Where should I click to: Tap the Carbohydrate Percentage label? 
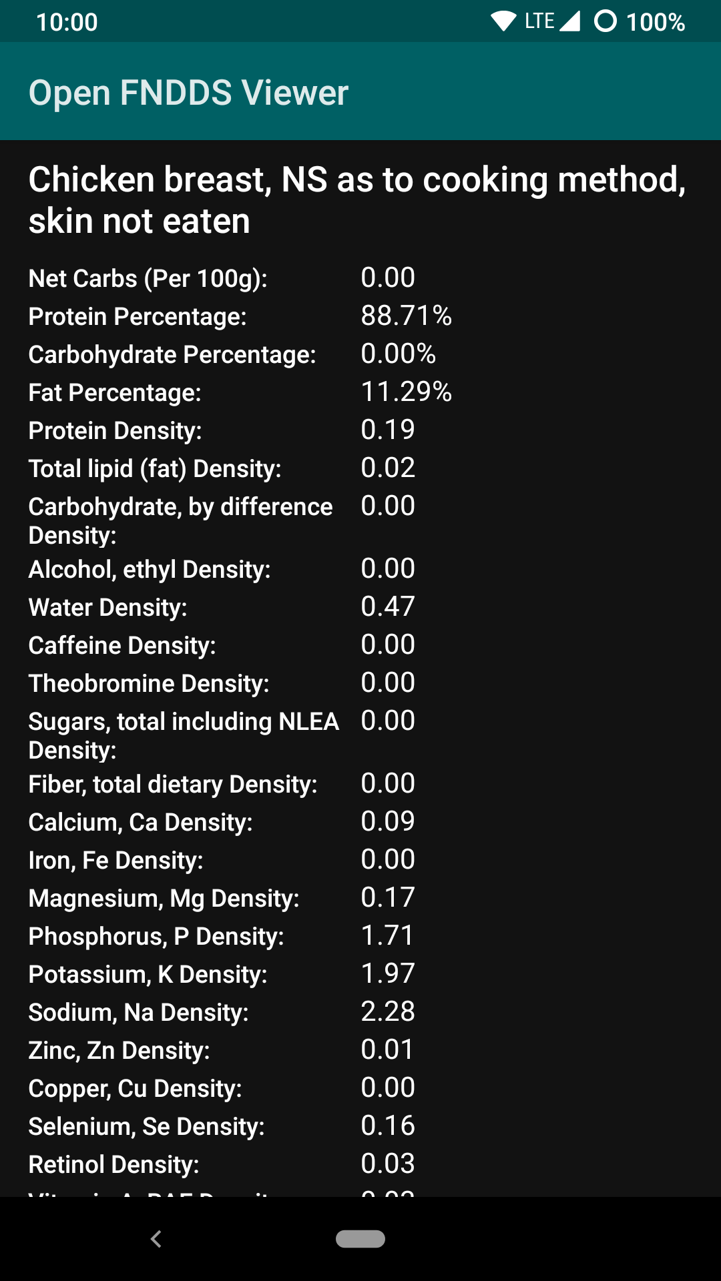pyautogui.click(x=172, y=354)
